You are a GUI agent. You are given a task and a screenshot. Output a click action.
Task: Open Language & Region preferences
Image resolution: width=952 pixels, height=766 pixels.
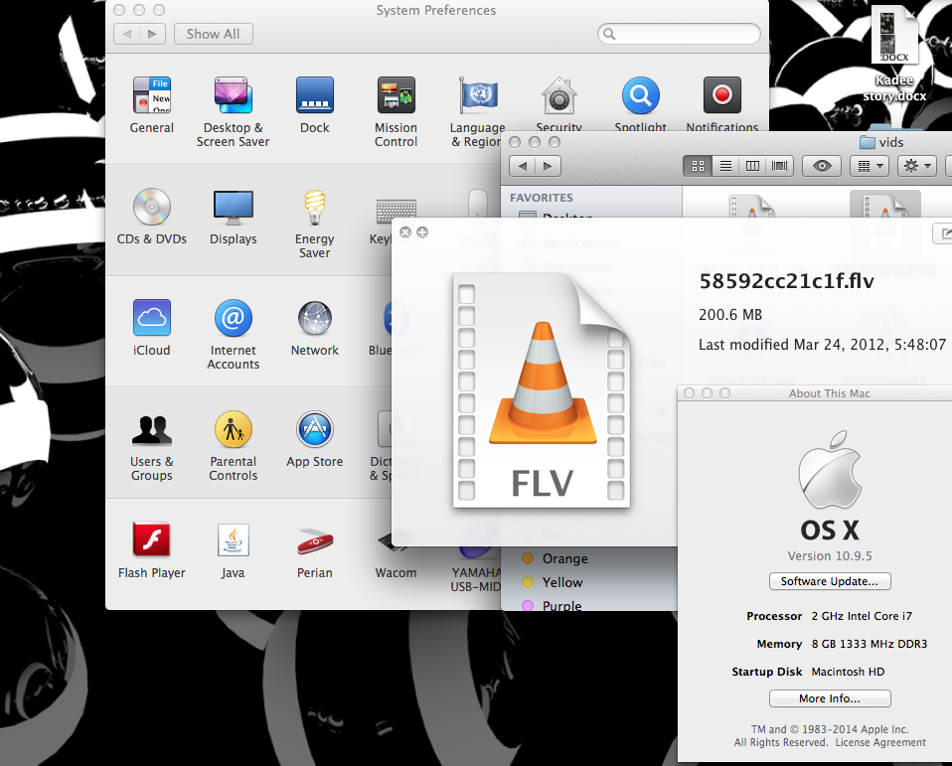[477, 111]
